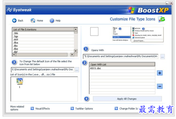
Task: Click the Opens With path field
Action: [121, 56]
